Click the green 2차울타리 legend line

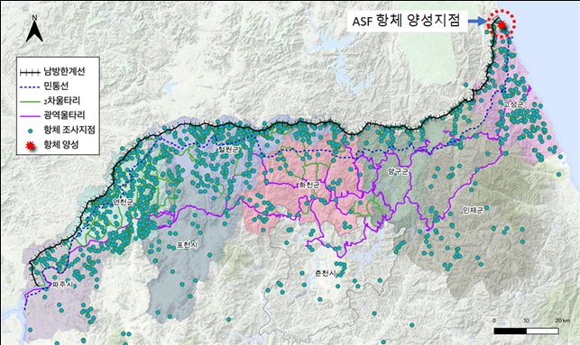pyautogui.click(x=30, y=101)
